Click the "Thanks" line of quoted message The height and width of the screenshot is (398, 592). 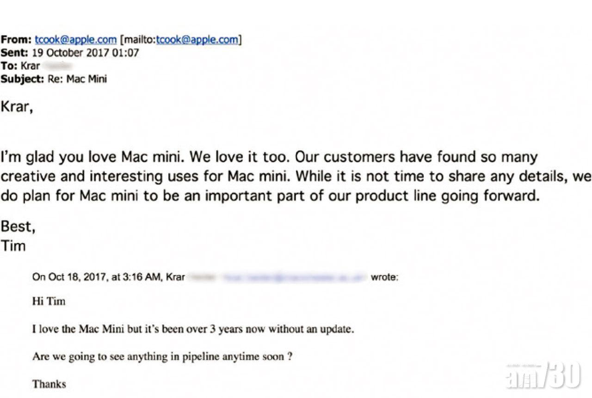(x=49, y=384)
